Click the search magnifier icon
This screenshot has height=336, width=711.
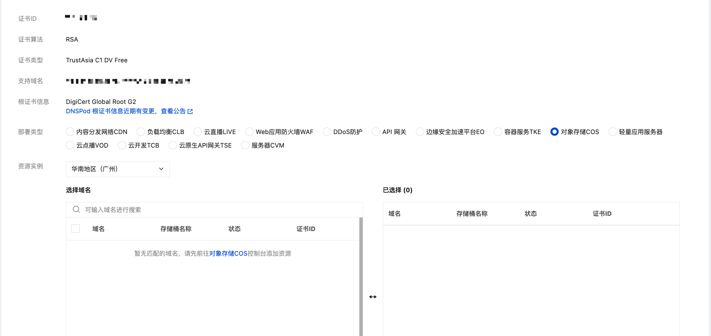(x=76, y=210)
